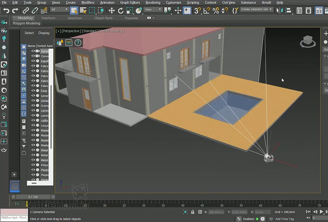Viewport: 328px width, 222px height.
Task: Expand the All selection filter dropdown
Action: point(59,9)
